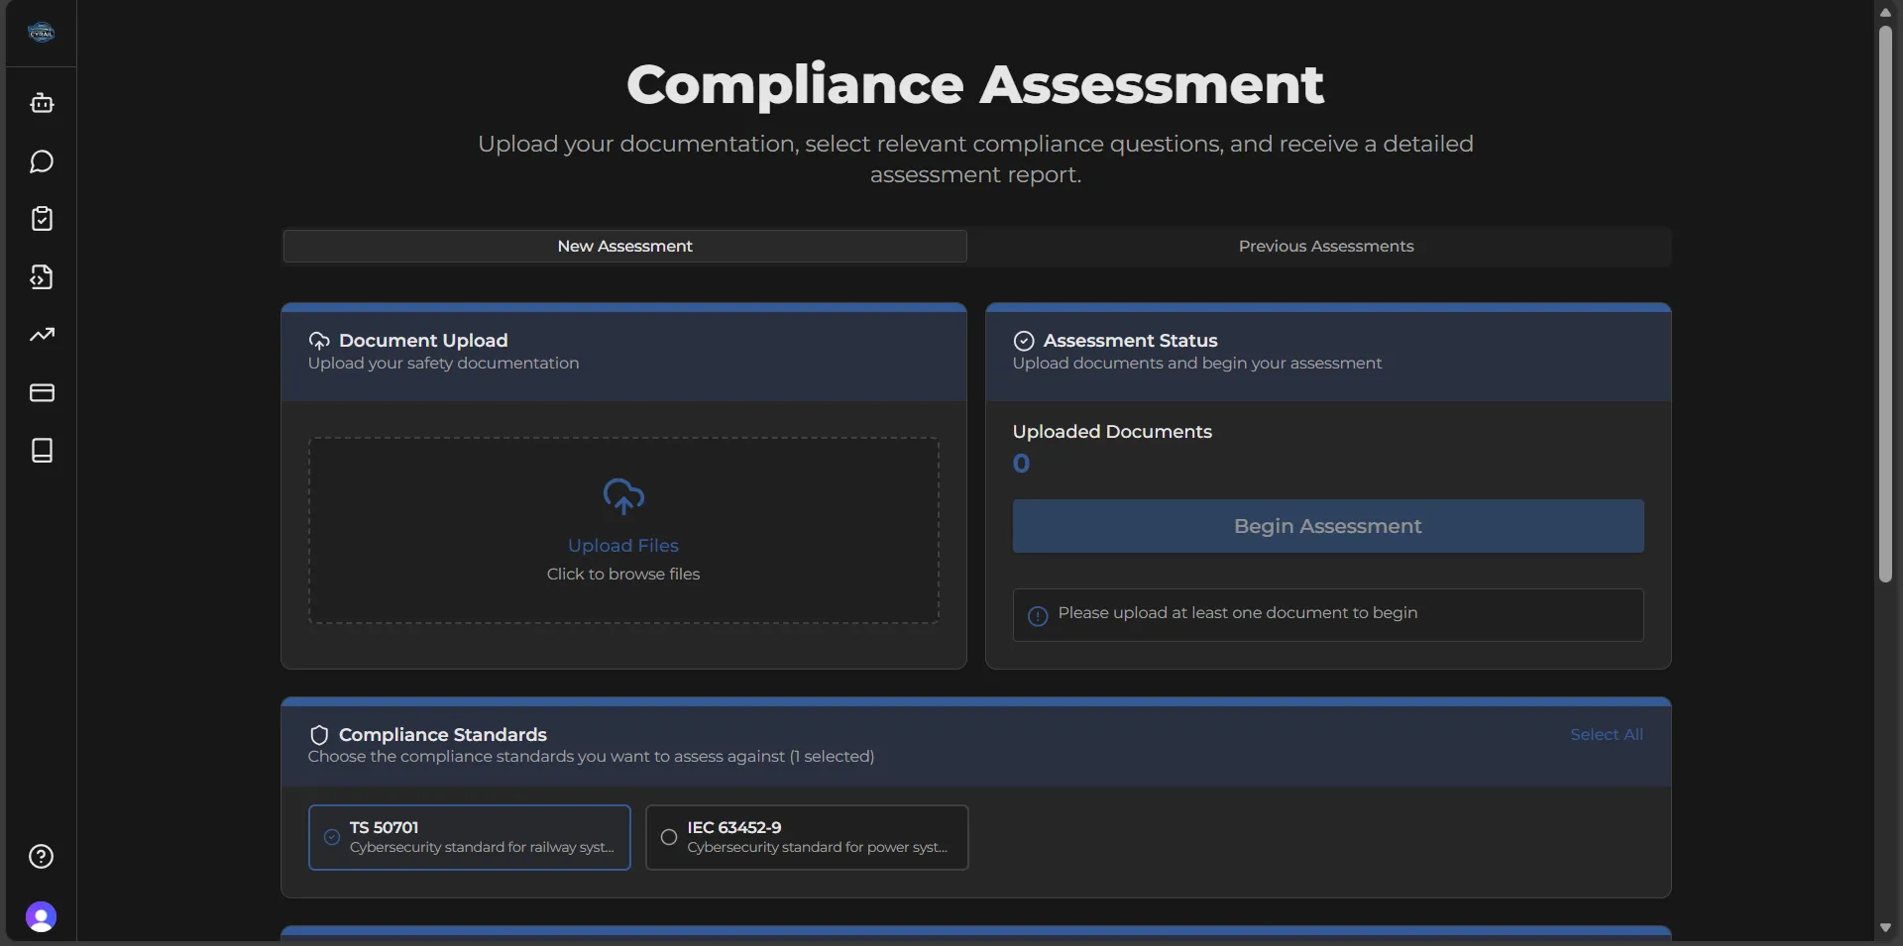This screenshot has width=1903, height=946.
Task: Expand the Compliance Standards section header
Action: 442,734
